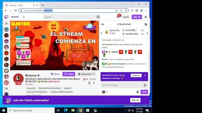Click the React button
Viewport: 202px width, 113px height.
click(55, 74)
